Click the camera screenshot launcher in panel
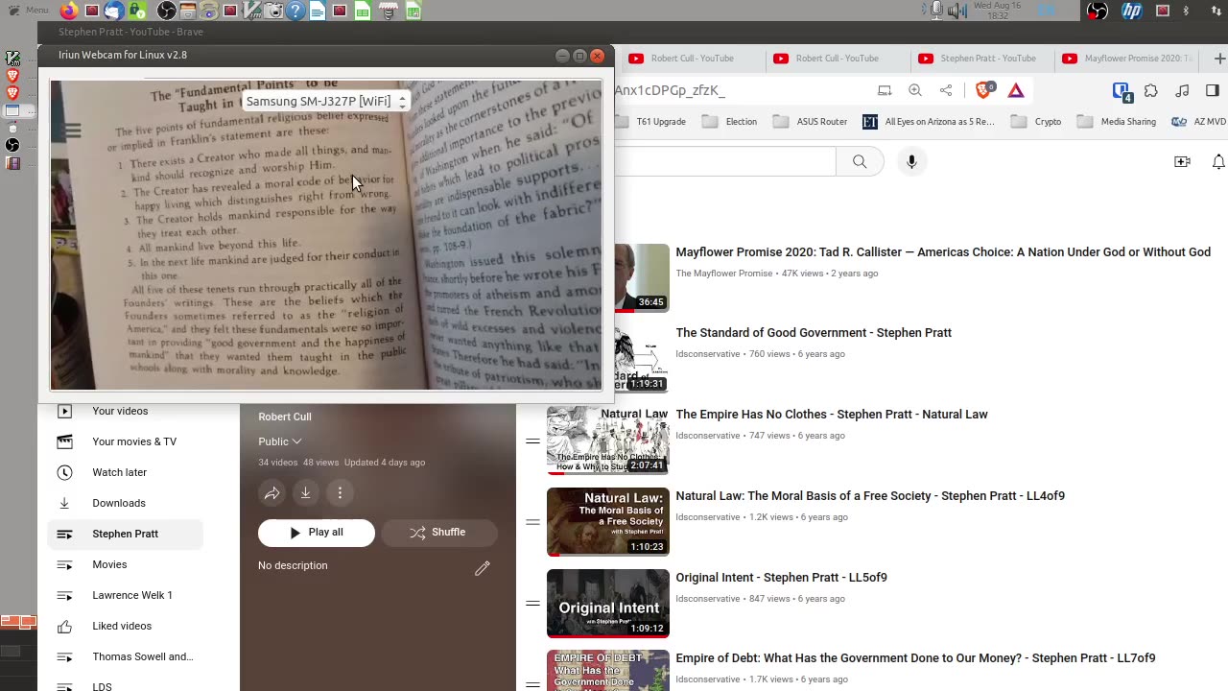1228x691 pixels. click(x=274, y=11)
